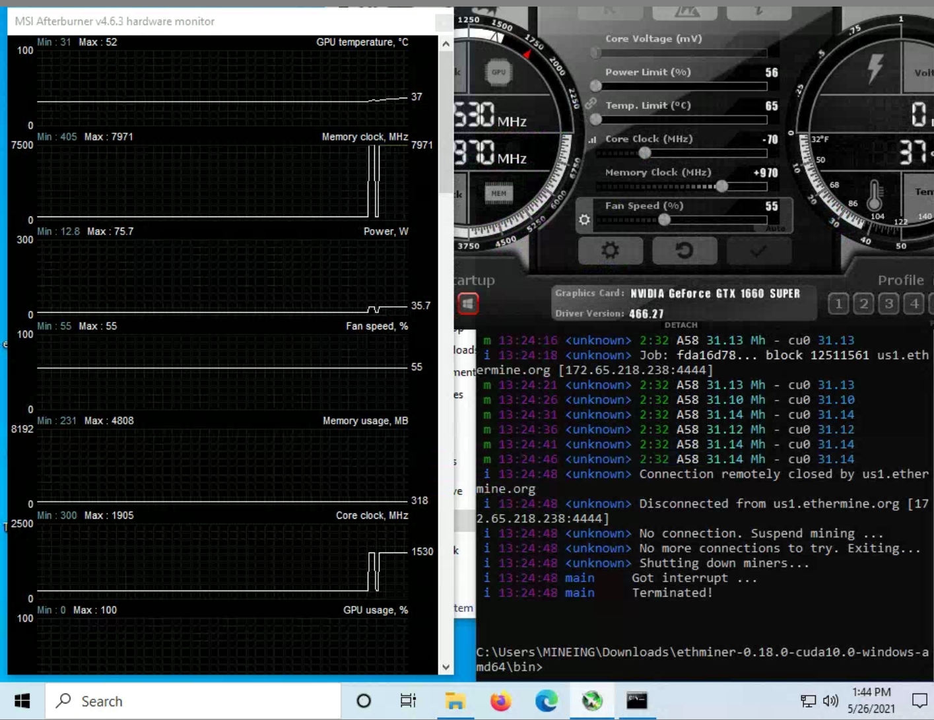Click the Core clock, MHz graph title
This screenshot has height=720, width=934.
(372, 515)
